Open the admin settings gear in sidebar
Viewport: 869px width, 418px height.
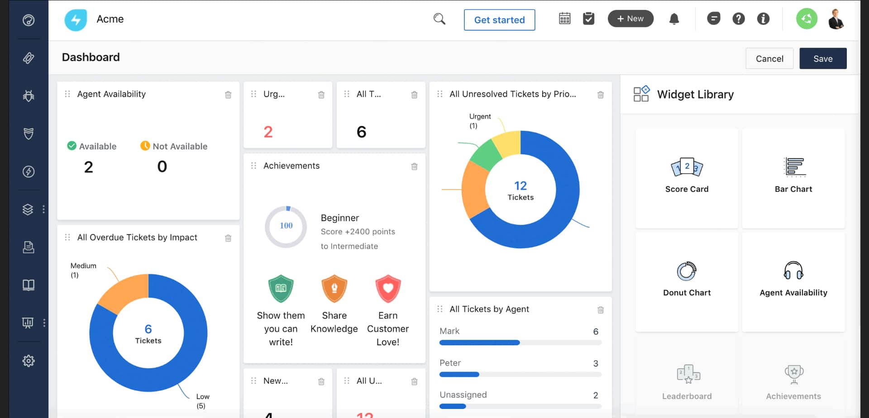pos(29,361)
